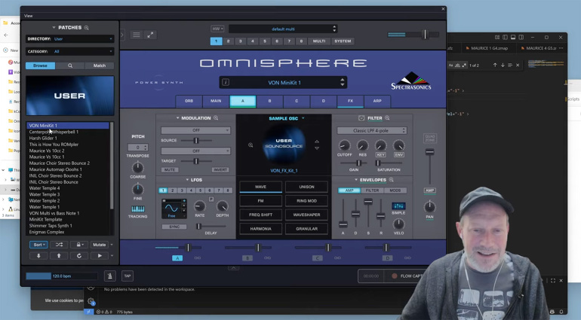581x320 pixels.
Task: Open the Envelopes zoom magnifier icon
Action: [x=391, y=180]
